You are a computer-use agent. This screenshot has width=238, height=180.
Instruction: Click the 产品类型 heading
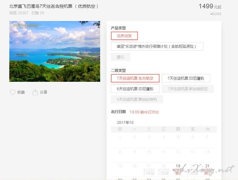(x=118, y=28)
